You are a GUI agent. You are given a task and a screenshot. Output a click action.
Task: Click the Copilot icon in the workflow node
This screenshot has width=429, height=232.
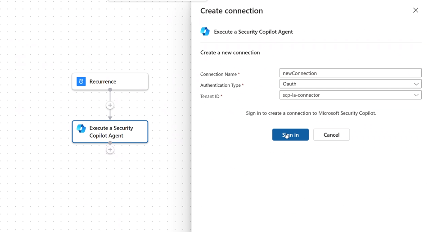tap(81, 129)
